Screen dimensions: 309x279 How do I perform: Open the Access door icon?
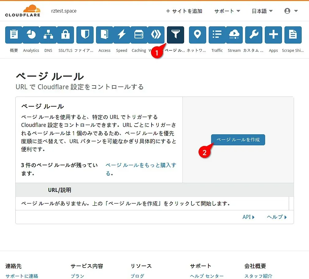[x=104, y=35]
